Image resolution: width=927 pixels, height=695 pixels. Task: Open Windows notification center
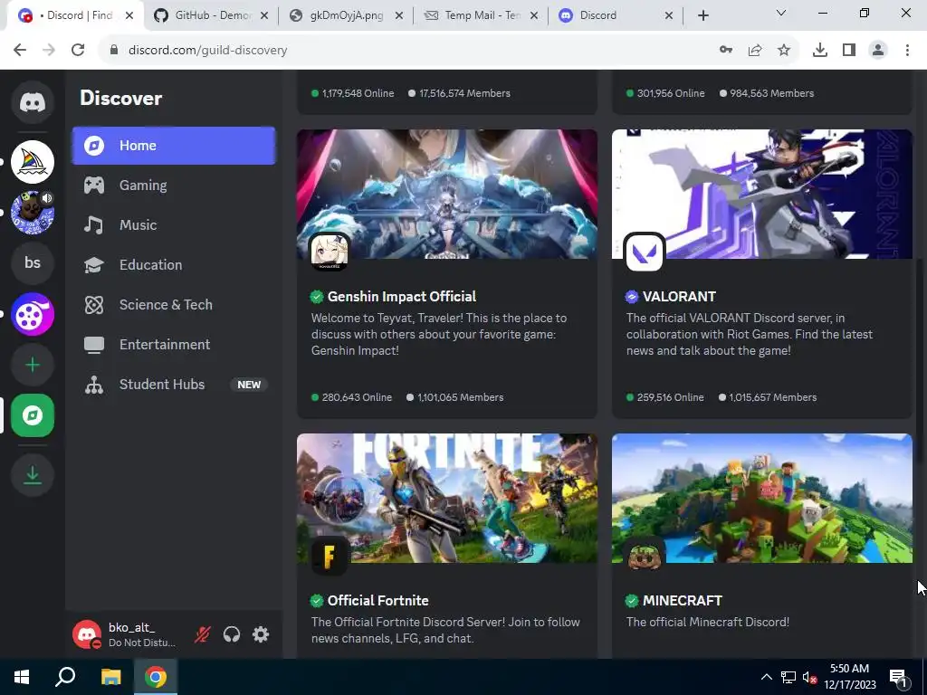click(898, 677)
